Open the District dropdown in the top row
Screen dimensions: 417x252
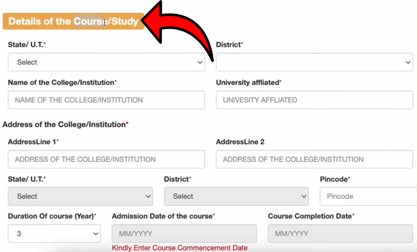click(x=314, y=62)
